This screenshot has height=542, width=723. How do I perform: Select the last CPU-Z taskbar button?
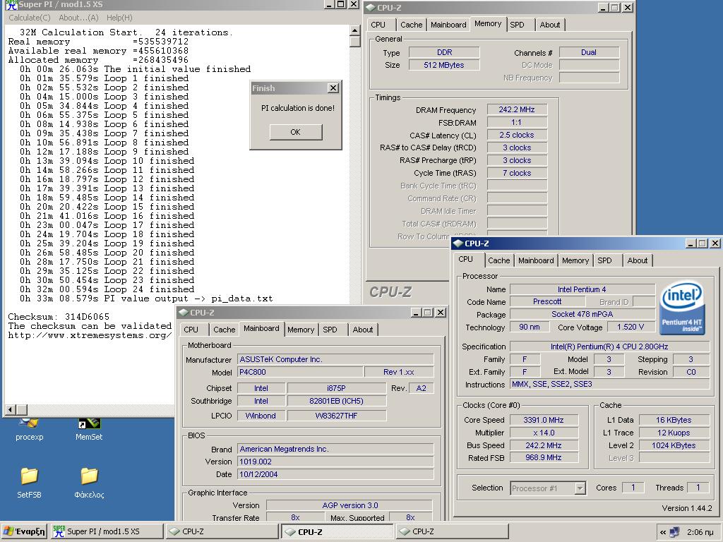452,531
